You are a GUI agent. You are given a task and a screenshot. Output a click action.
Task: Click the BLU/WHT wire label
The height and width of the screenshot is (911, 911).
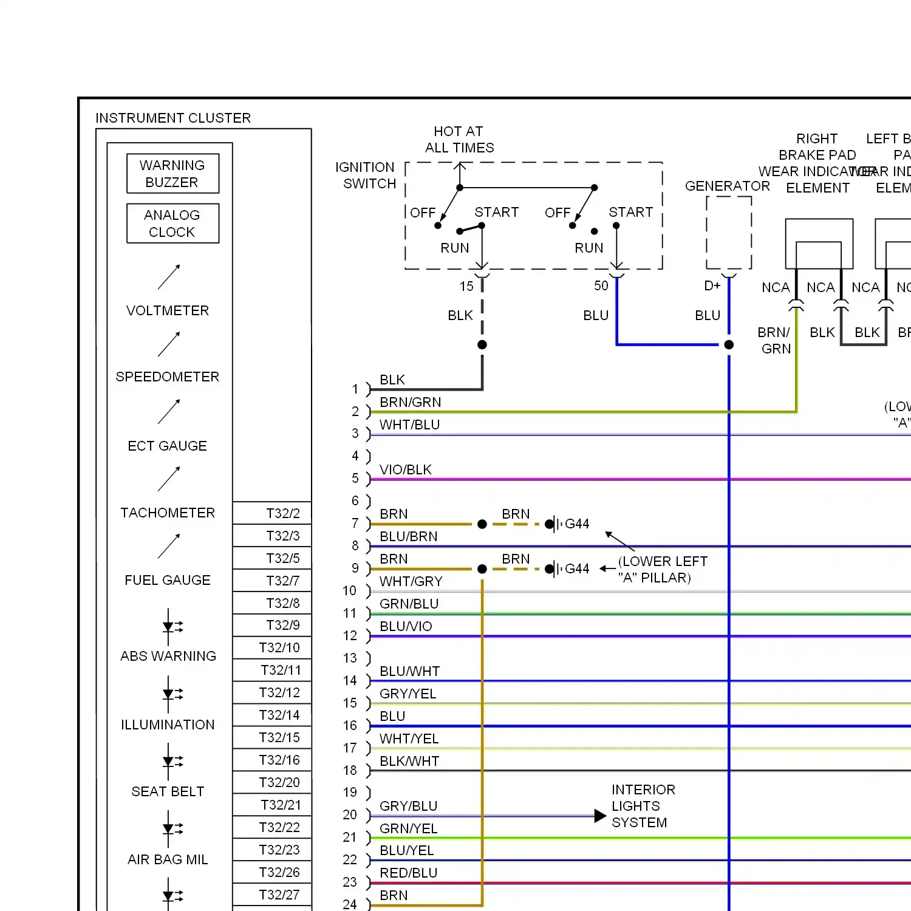coord(409,671)
